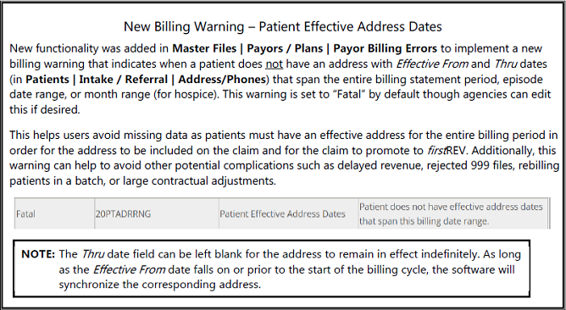Click the underlined word not
This screenshot has height=310, width=566.
[x=274, y=64]
